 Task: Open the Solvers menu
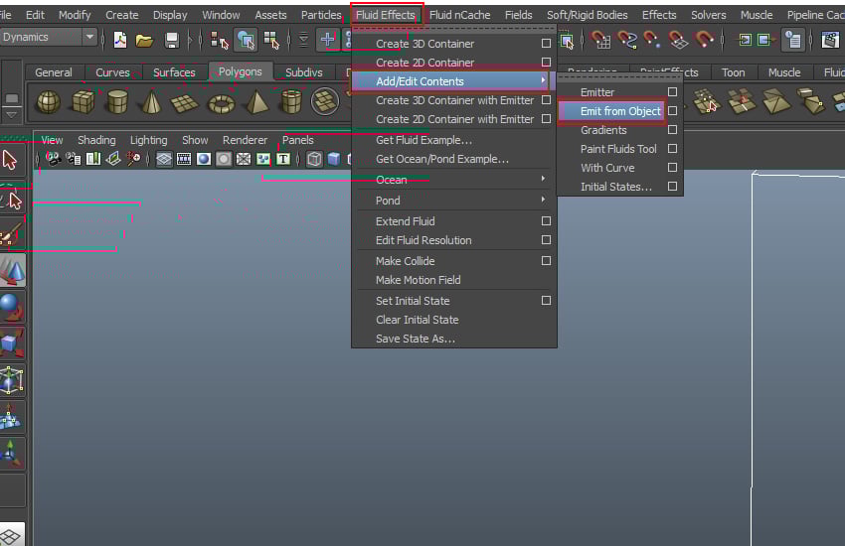708,15
